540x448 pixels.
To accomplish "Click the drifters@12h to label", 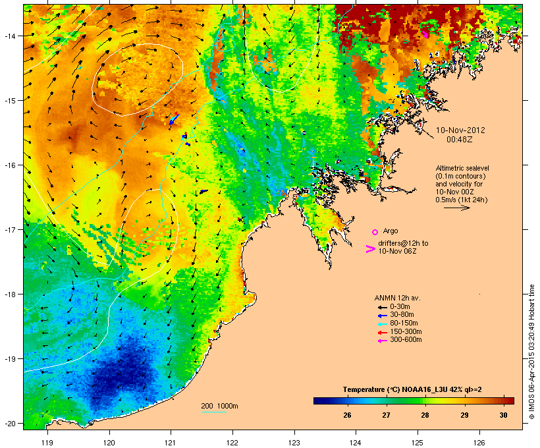I will (x=403, y=243).
